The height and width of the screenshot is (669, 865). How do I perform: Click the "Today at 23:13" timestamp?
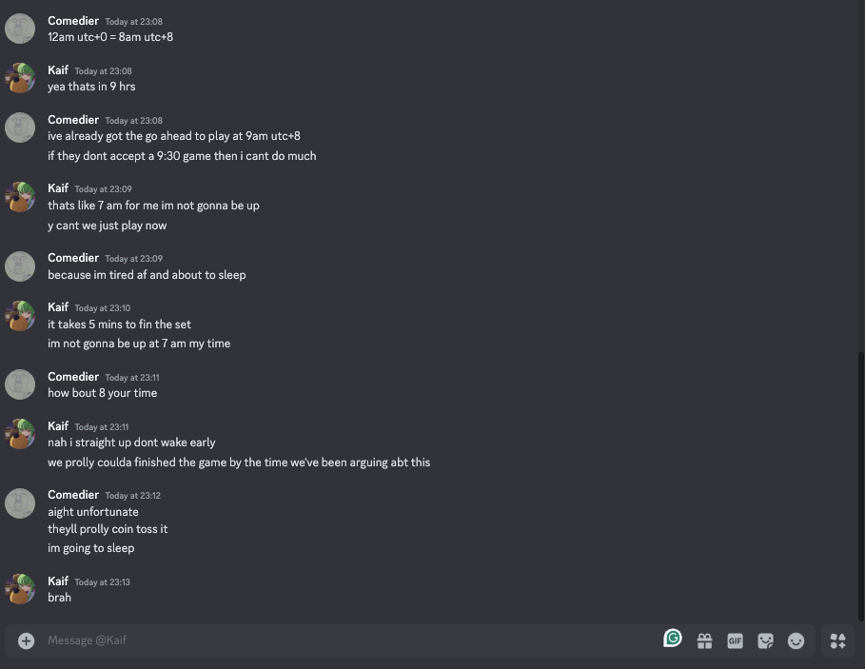point(102,581)
